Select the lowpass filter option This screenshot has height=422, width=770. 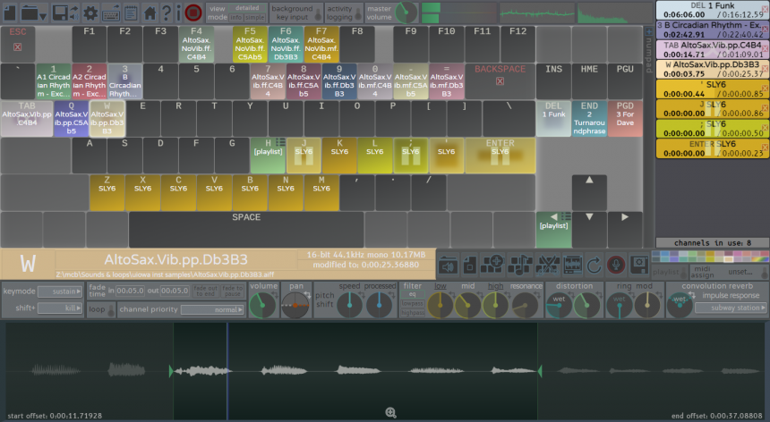[x=413, y=303]
